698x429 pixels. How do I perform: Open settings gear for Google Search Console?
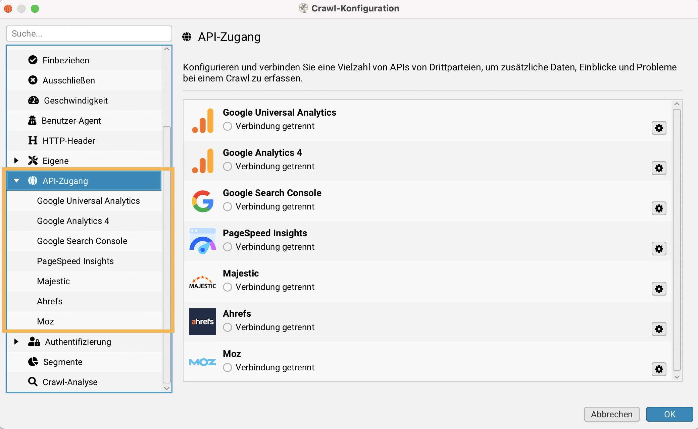[x=659, y=208]
